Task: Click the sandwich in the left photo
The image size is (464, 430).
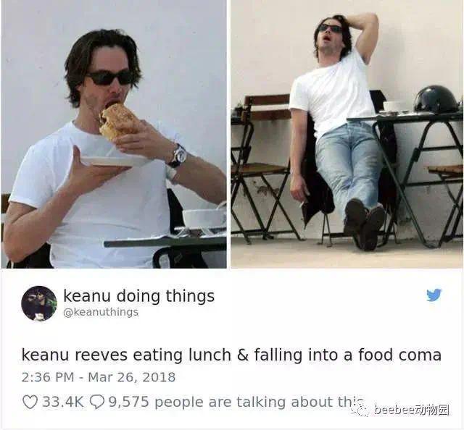Action: point(118,121)
